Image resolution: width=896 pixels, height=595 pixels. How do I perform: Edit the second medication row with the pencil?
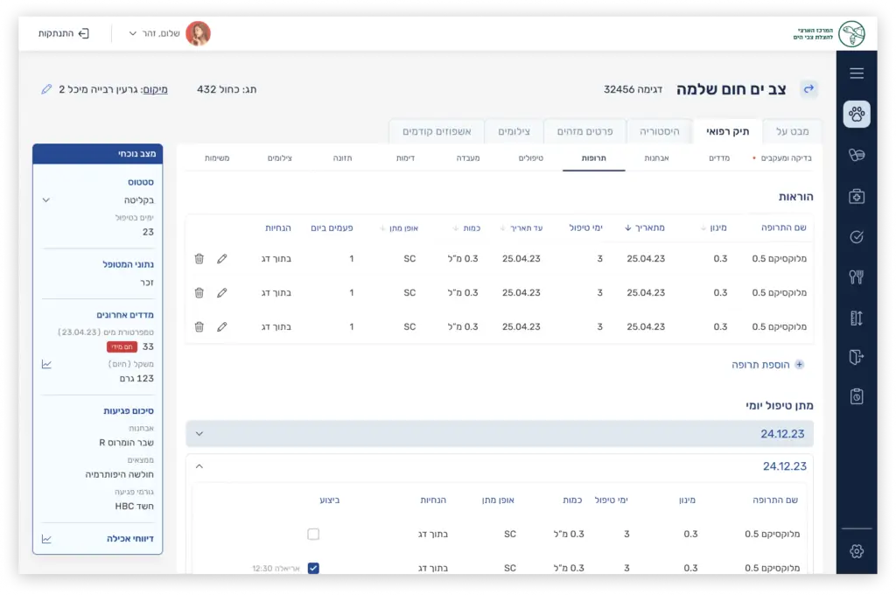tap(222, 293)
